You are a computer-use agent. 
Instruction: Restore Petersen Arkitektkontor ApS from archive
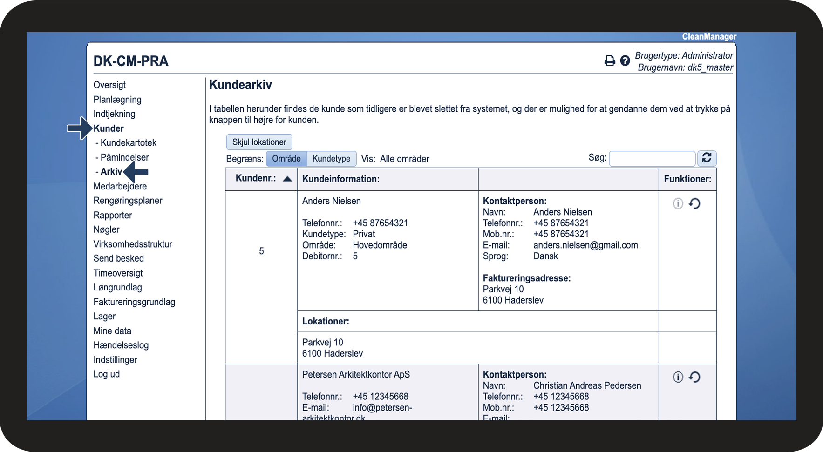[694, 377]
